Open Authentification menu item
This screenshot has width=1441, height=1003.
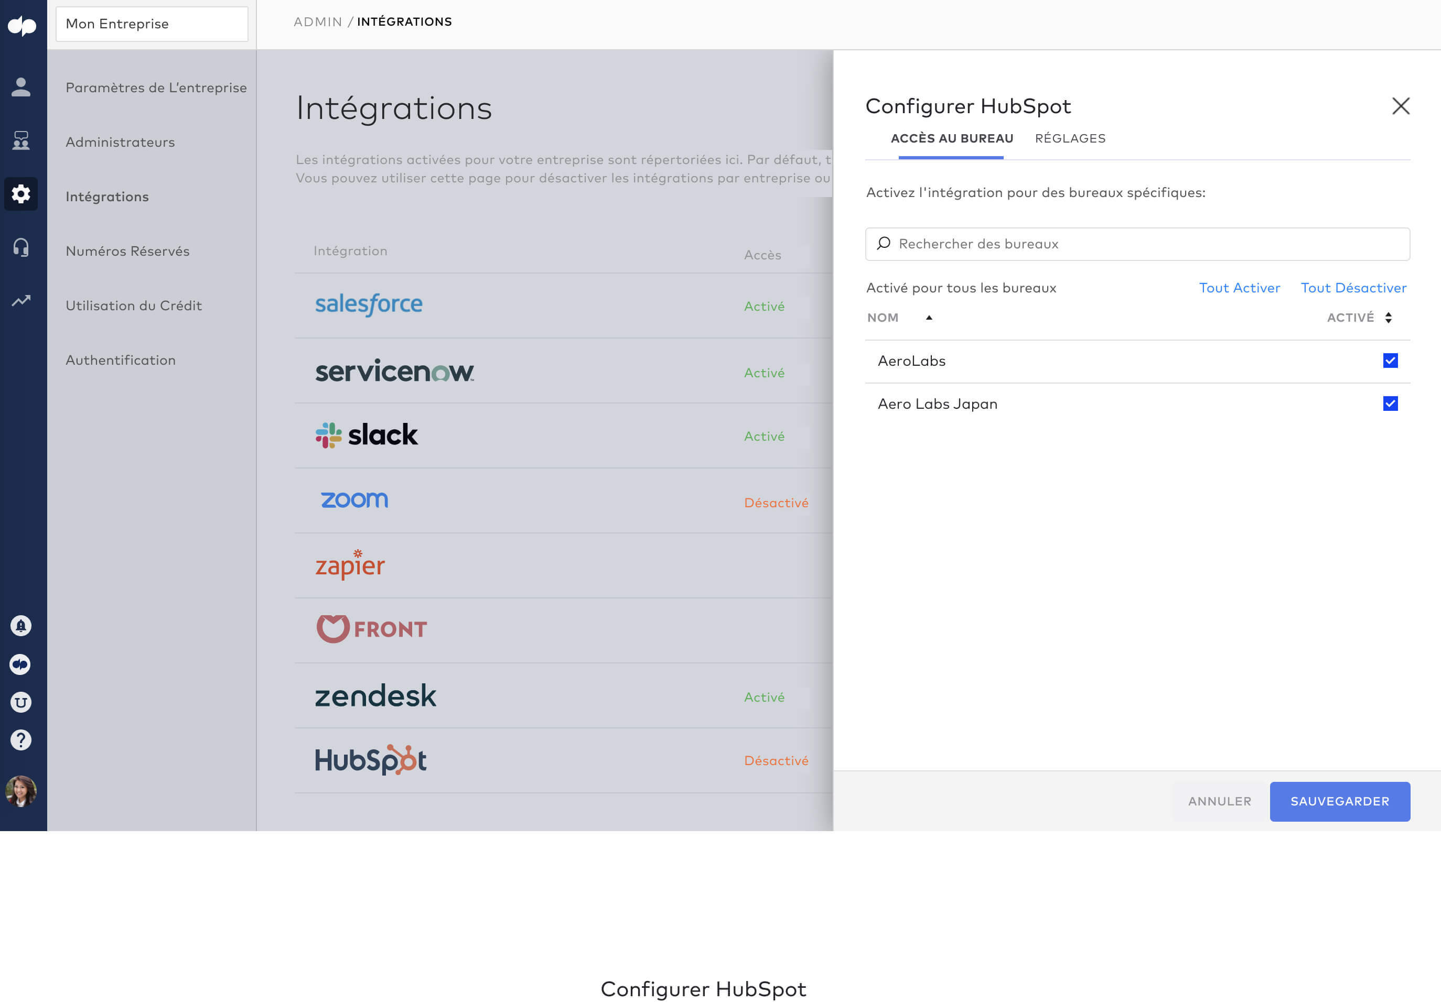pyautogui.click(x=121, y=360)
